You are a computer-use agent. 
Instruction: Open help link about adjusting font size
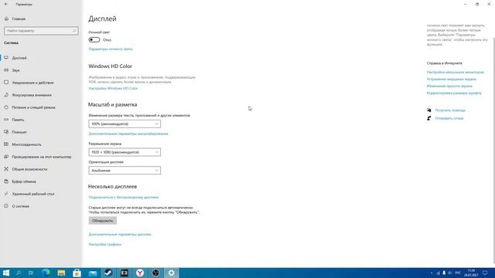pos(454,93)
